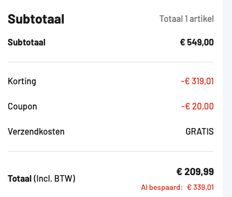Click the large Subtotaal heading
The width and height of the screenshot is (232, 197).
coord(36,19)
